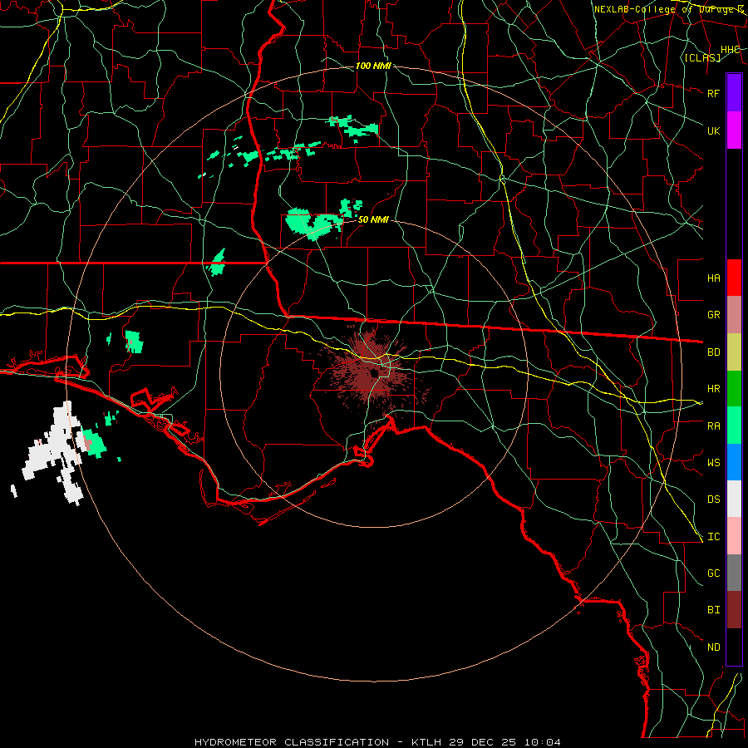The width and height of the screenshot is (748, 748).
Task: Click the GC gray legend swatch
Action: click(x=734, y=573)
